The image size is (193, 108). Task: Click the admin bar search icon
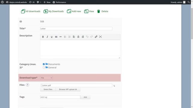click(x=189, y=2)
